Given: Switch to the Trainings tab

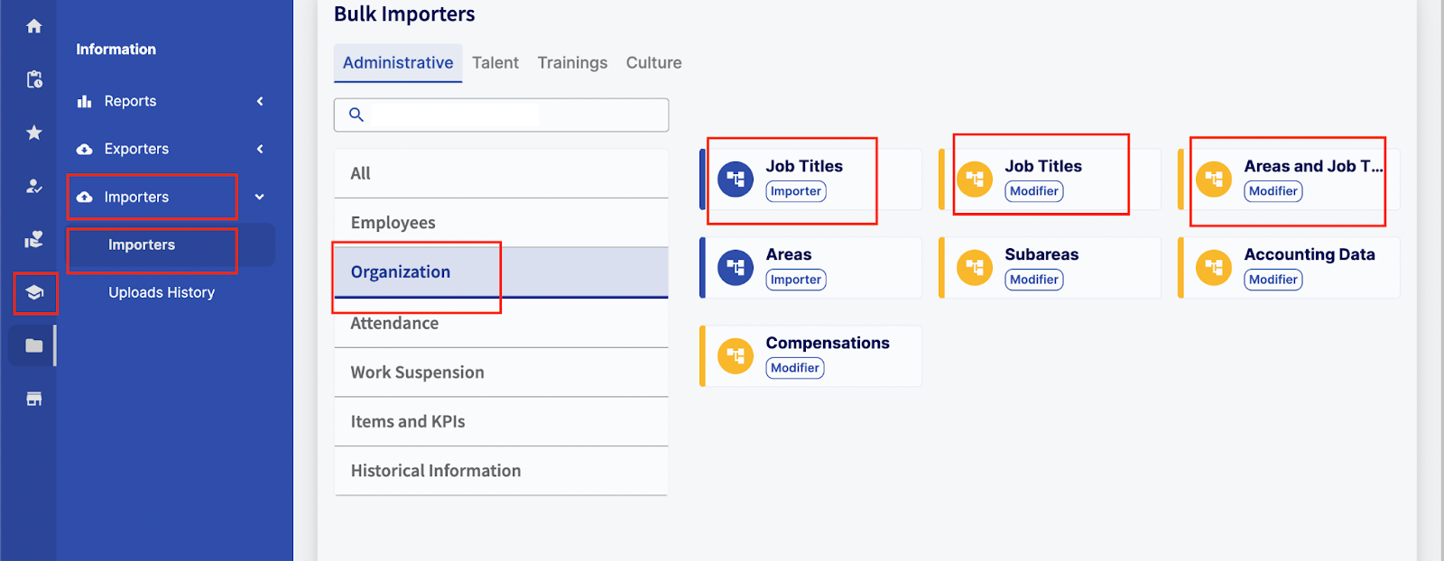Looking at the screenshot, I should pyautogui.click(x=572, y=63).
